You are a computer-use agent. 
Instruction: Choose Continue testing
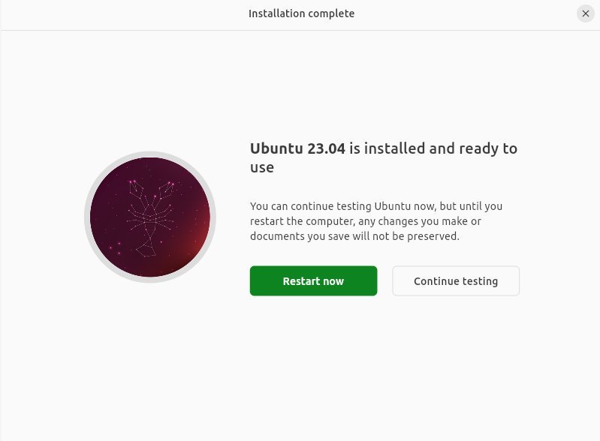point(456,281)
